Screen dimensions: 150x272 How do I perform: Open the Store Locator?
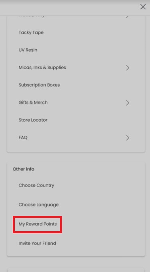[x=33, y=120]
